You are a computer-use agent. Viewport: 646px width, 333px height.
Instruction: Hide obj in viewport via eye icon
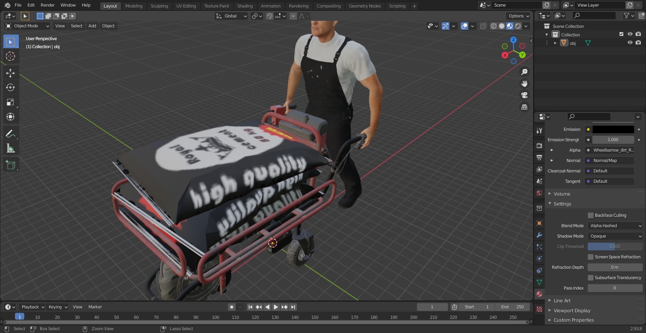tap(630, 43)
